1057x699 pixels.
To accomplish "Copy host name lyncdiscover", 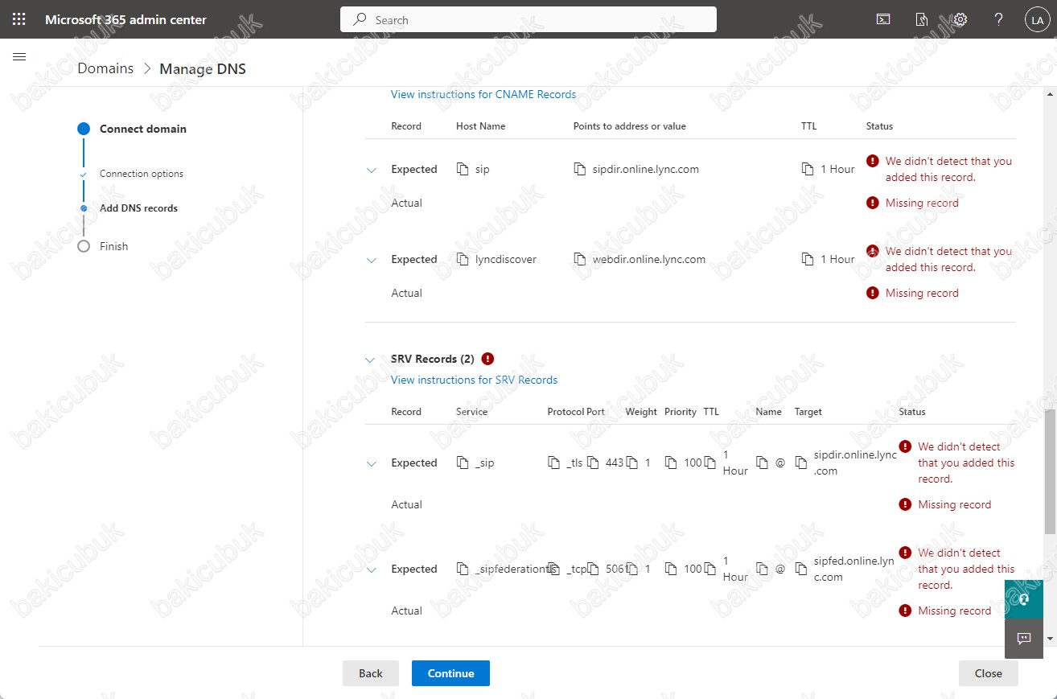I will click(x=463, y=259).
